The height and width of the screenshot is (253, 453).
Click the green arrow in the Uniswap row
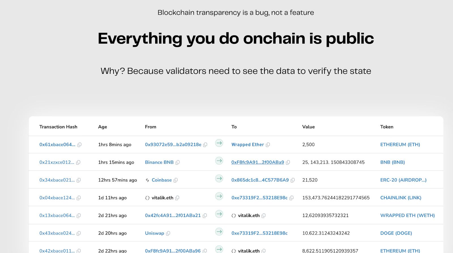[219, 232]
